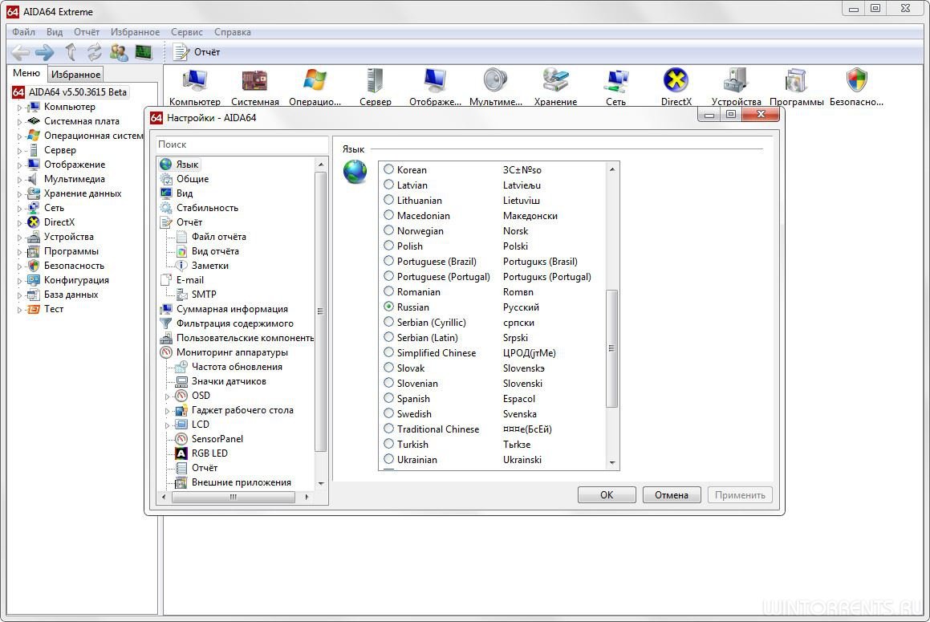Expand the DirectX node in main tree
Screen dimensions: 930x622
(x=19, y=222)
